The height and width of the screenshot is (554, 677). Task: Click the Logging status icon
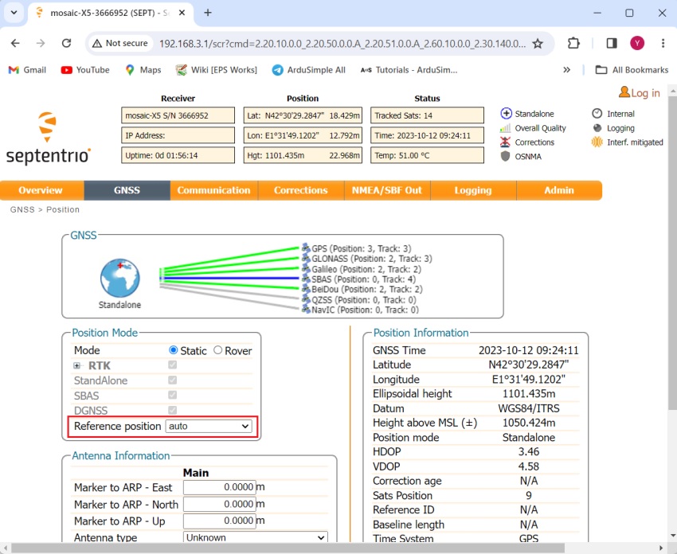pos(597,128)
